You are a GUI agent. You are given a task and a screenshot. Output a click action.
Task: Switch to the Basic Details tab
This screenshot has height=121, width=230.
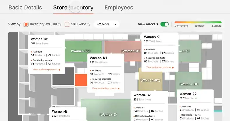click(25, 8)
